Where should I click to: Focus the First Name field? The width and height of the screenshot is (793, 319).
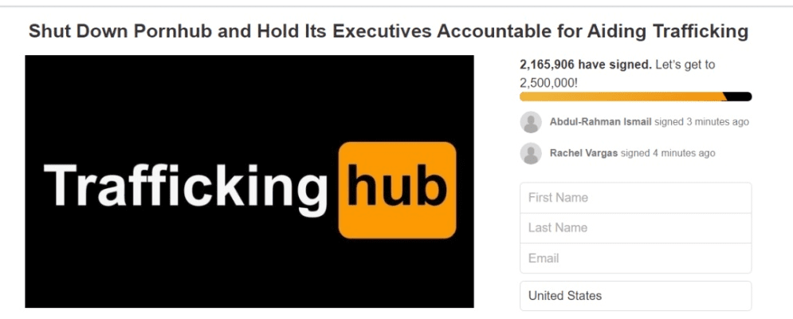[635, 198]
